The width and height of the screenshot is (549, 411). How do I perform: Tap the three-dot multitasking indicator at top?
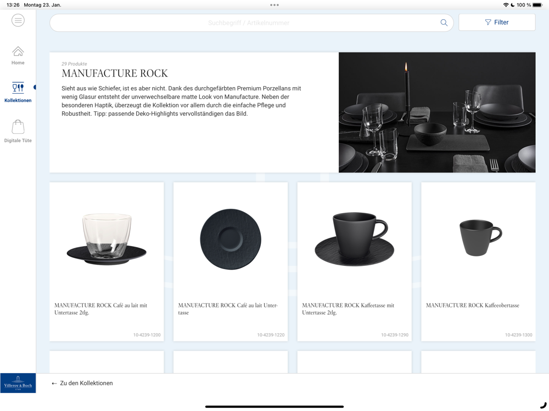pos(274,5)
